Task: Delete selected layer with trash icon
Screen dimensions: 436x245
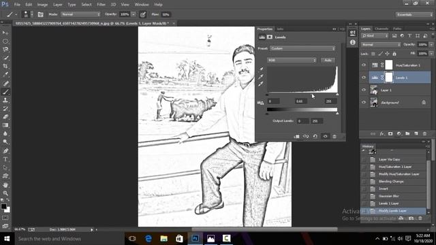Action: 424,134
